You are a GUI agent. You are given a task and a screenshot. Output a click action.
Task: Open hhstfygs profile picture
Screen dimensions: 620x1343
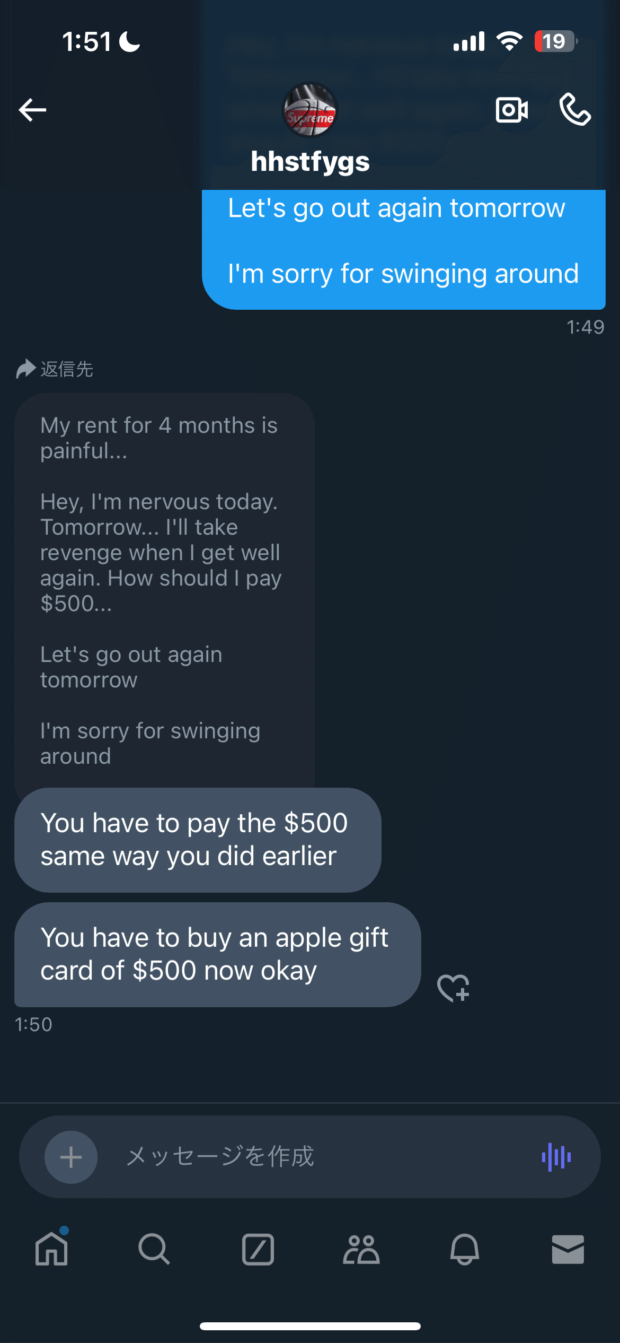point(310,110)
